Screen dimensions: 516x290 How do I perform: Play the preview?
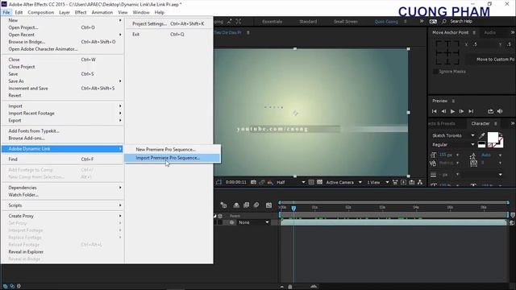tap(452, 111)
